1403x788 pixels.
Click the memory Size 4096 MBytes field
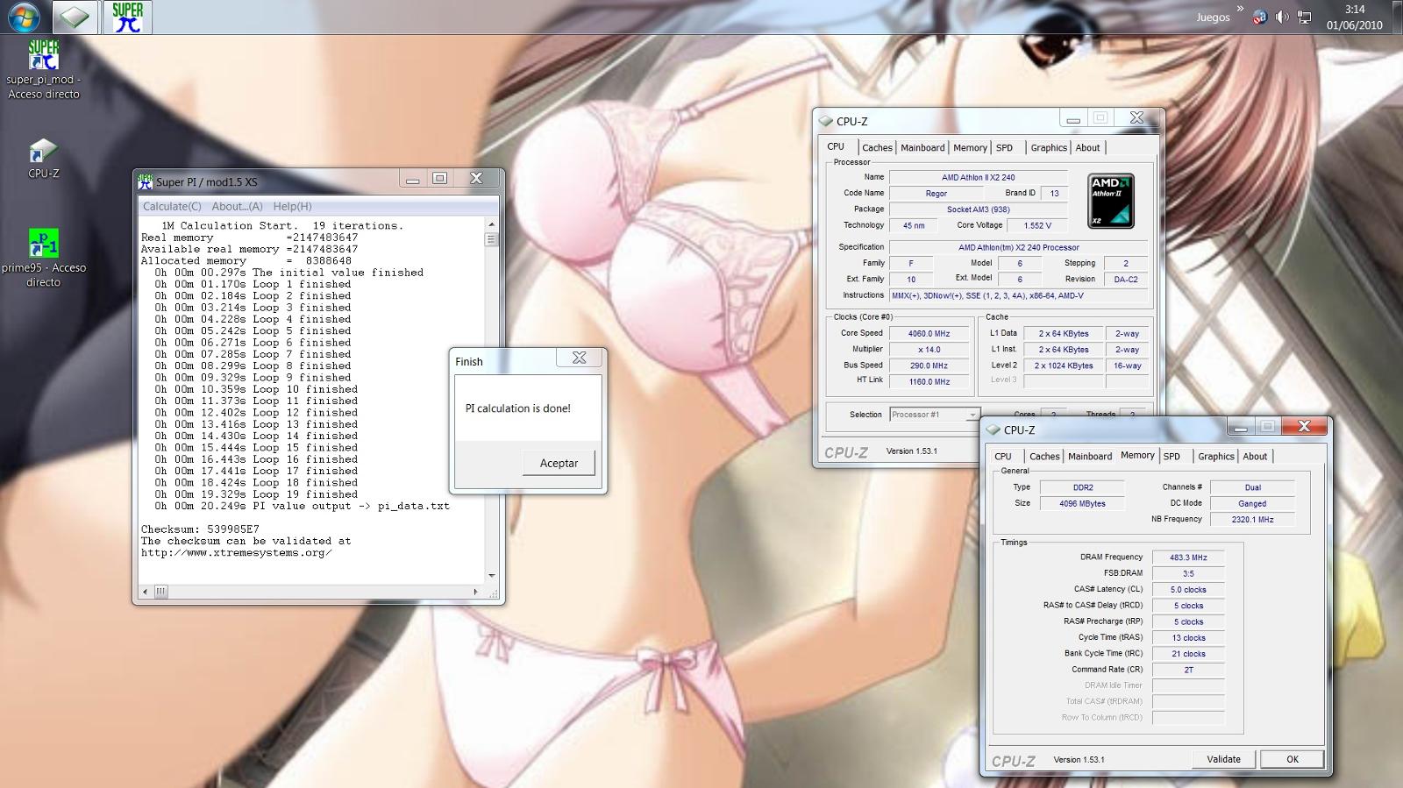1082,503
